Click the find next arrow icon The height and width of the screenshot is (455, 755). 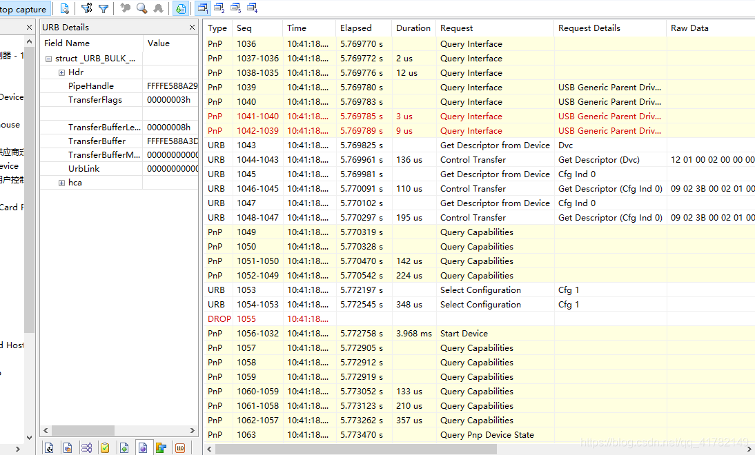pos(158,8)
